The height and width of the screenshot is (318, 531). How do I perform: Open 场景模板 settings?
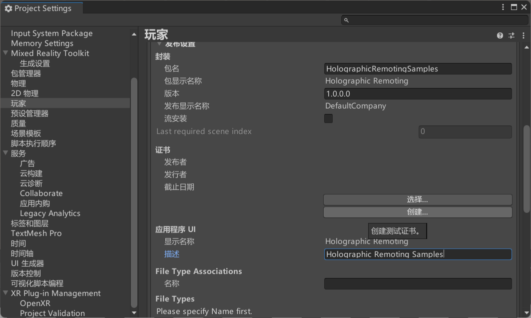[x=26, y=133]
